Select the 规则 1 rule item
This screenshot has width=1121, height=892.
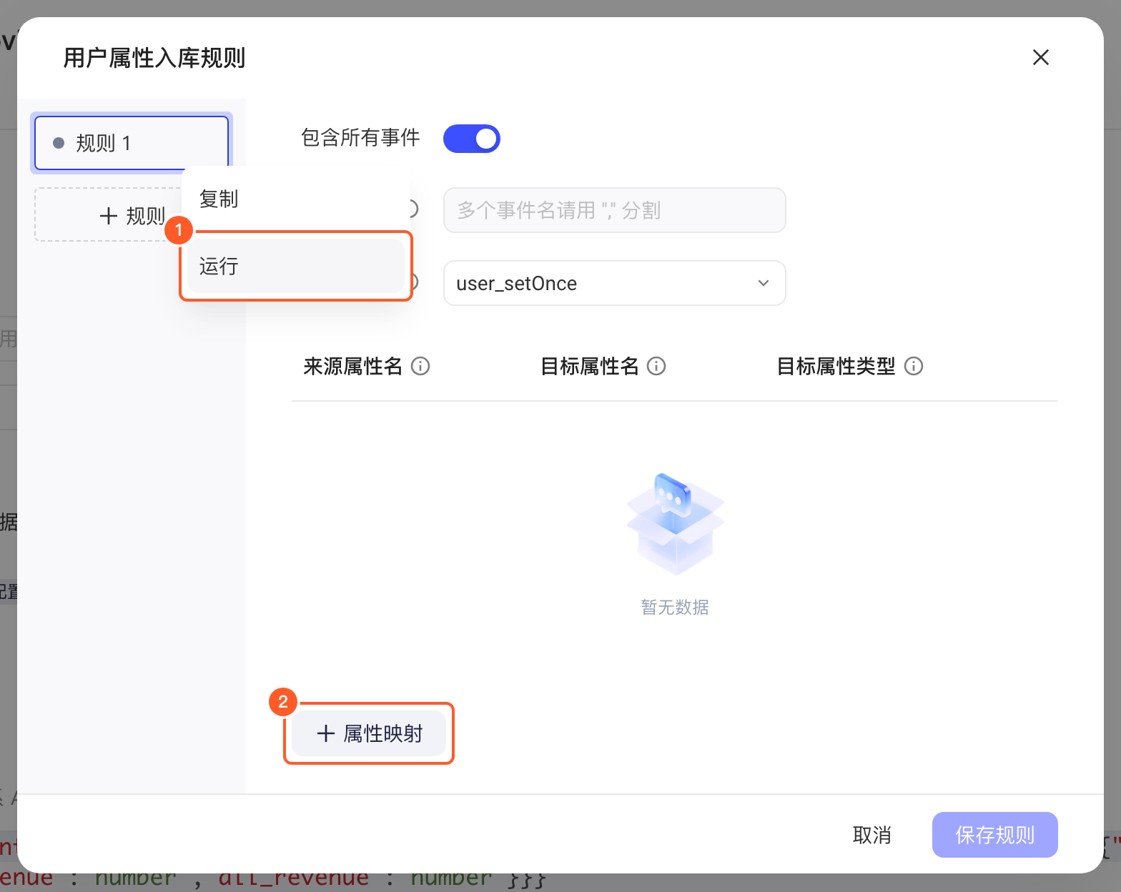coord(132,143)
